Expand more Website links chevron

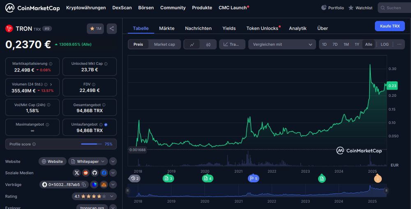click(x=113, y=161)
